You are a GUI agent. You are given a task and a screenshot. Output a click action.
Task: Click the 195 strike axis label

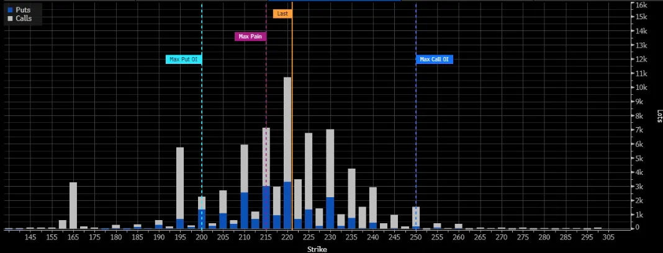[x=180, y=237]
